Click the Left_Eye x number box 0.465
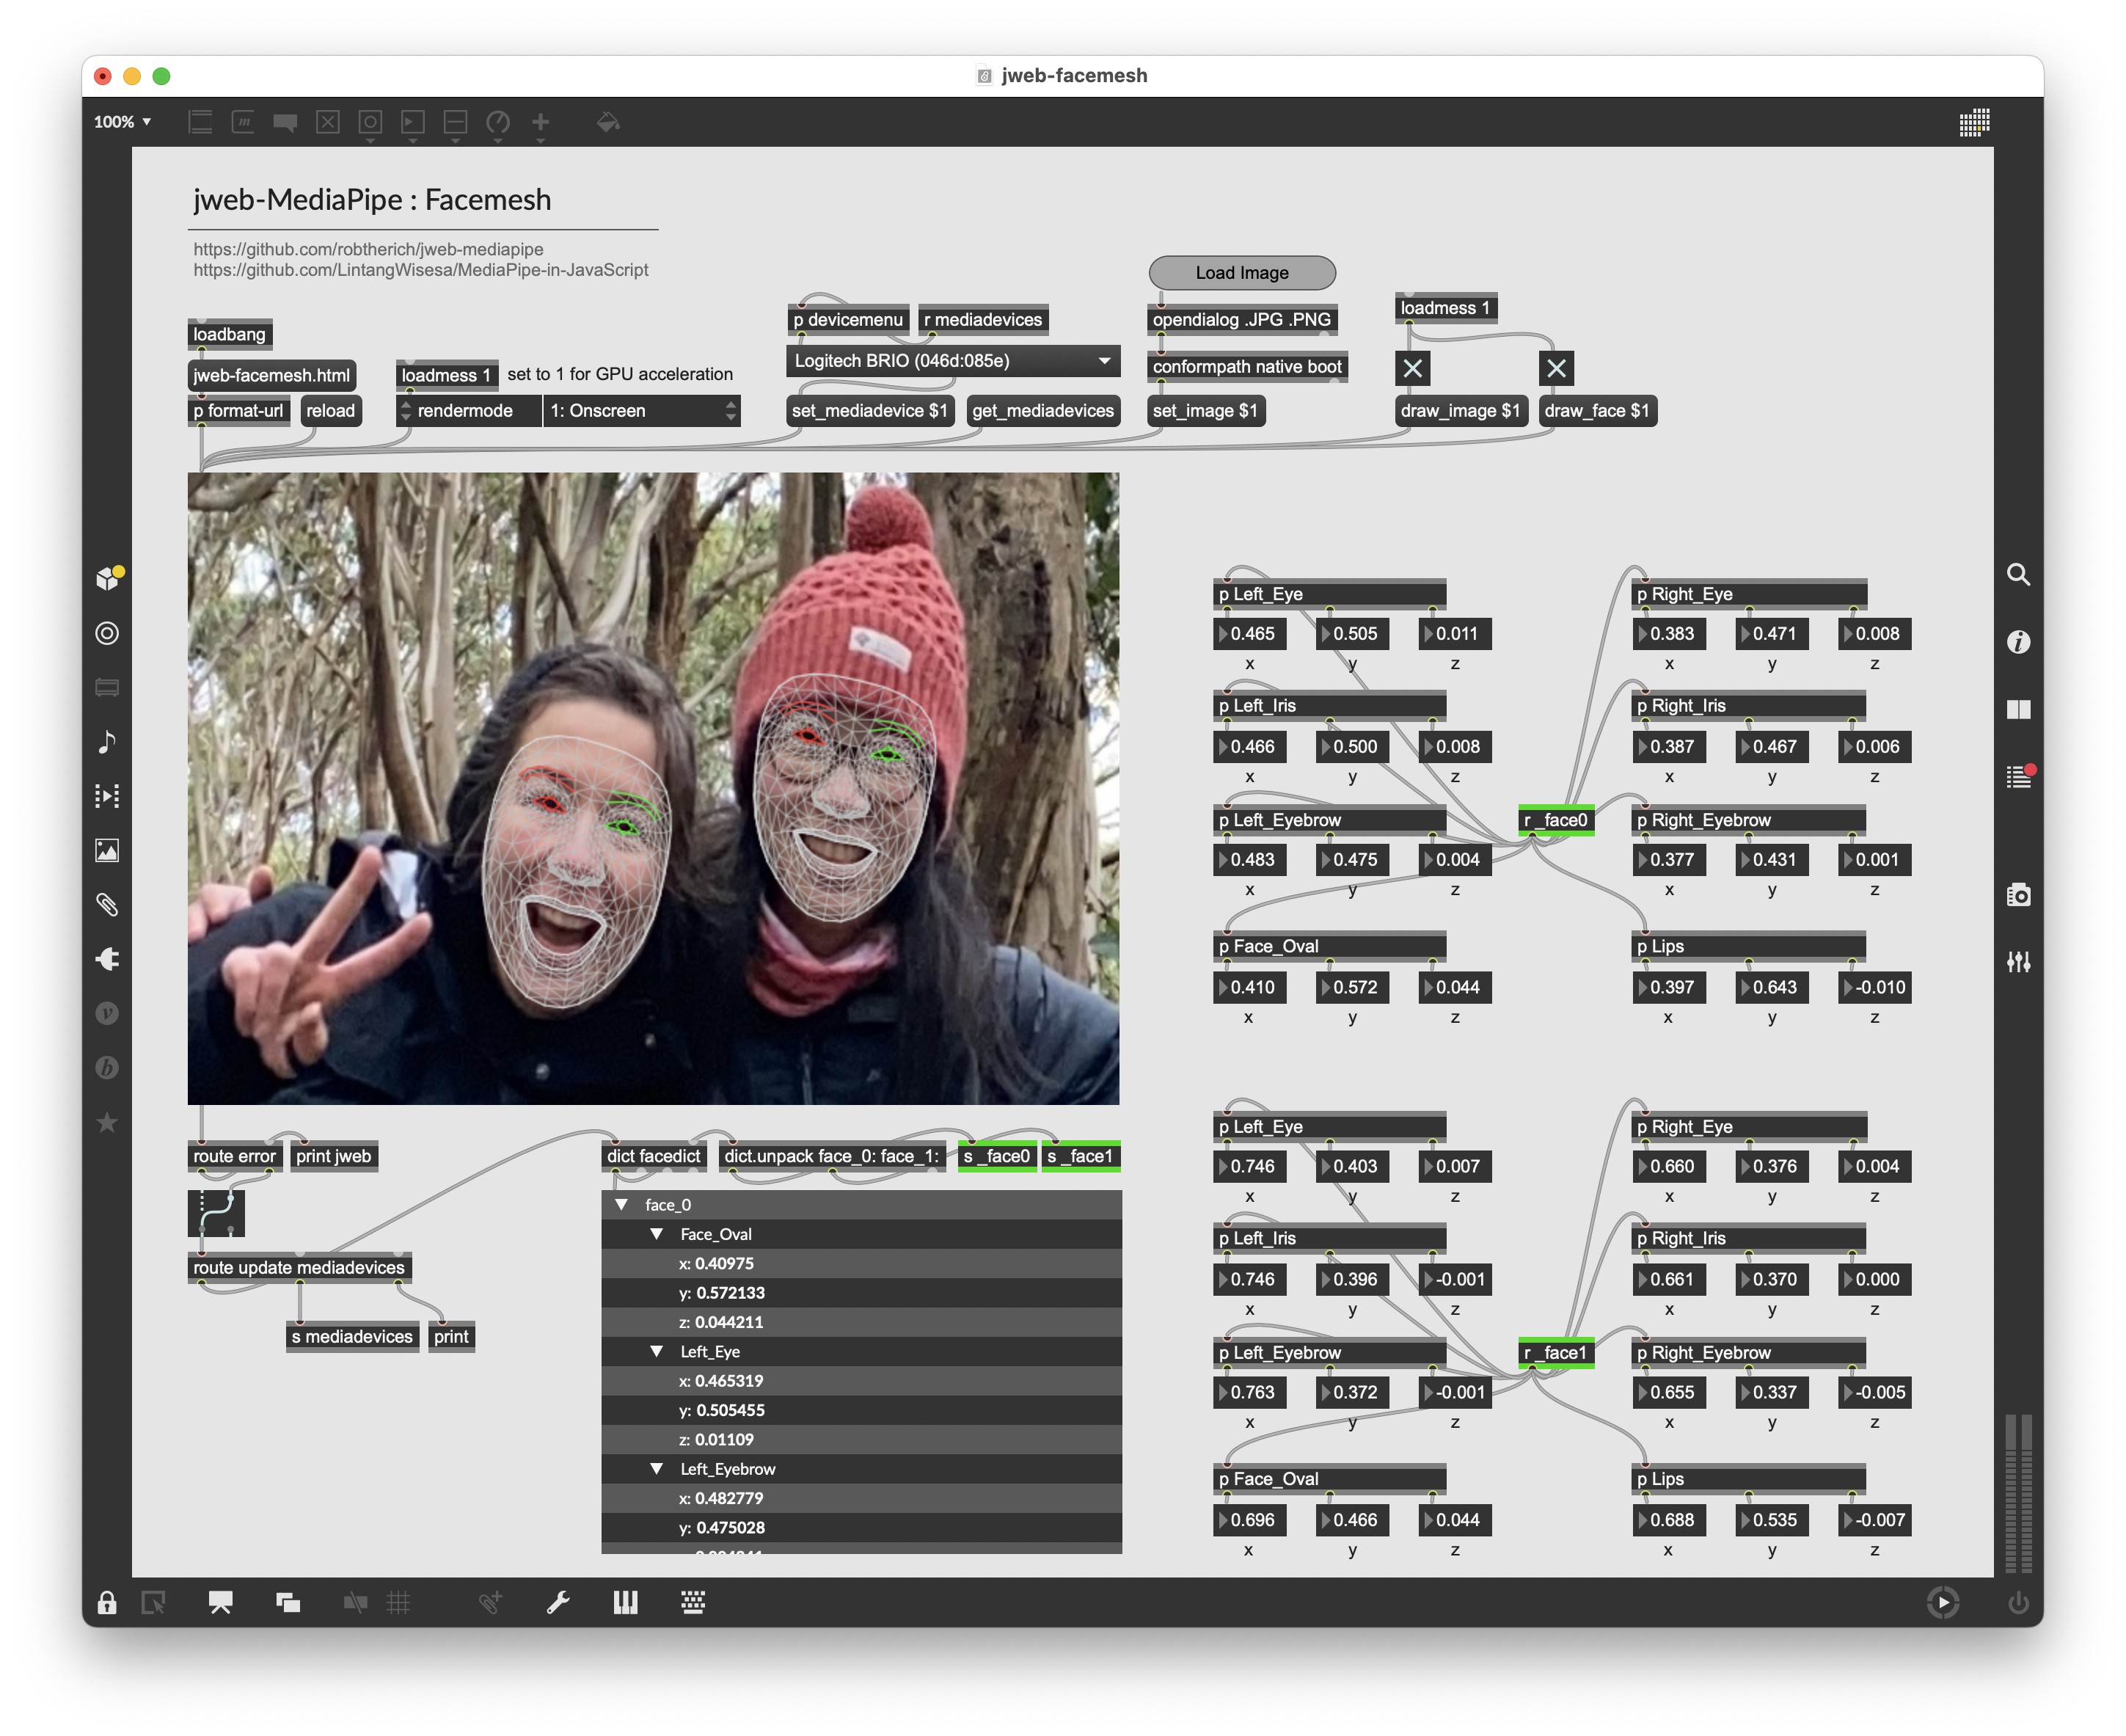The width and height of the screenshot is (2126, 1736). (1250, 633)
